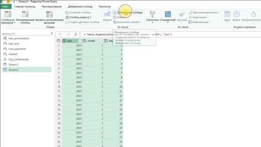Select the year column header

[x=72, y=41]
